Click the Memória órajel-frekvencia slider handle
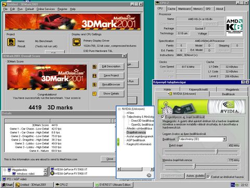The image size is (250, 188). point(195,166)
